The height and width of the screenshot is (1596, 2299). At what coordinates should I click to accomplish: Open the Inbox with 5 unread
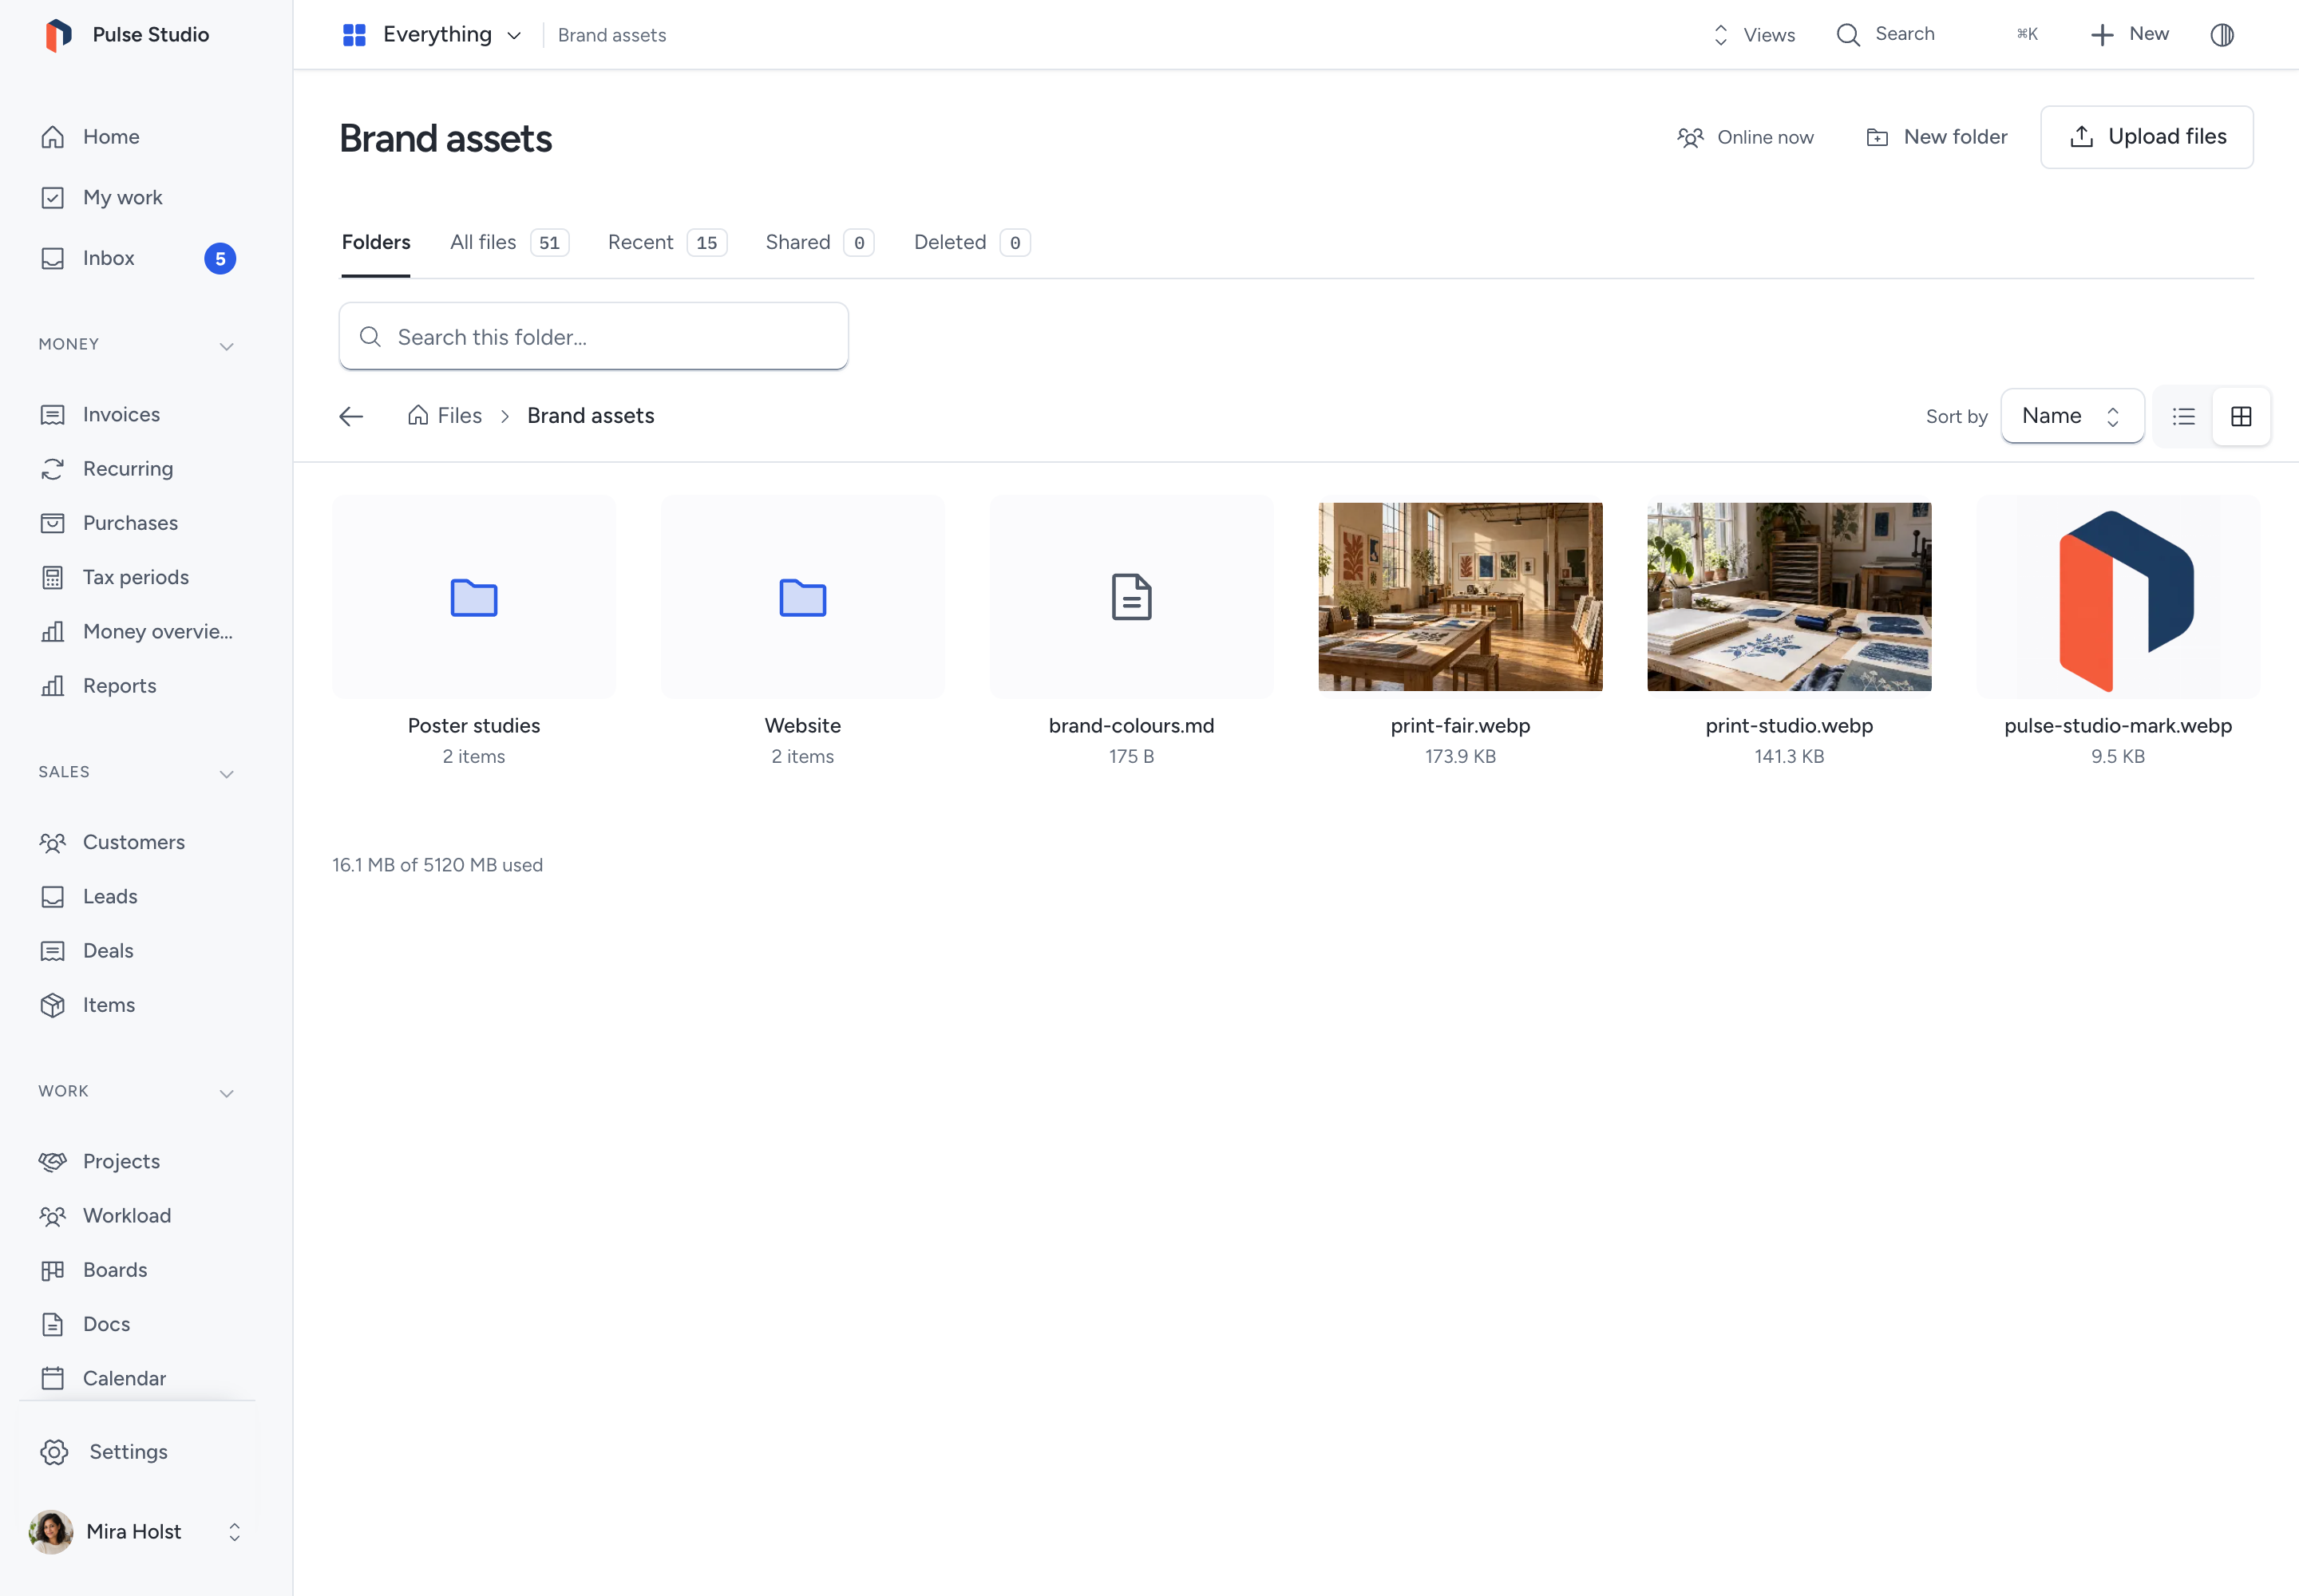[x=137, y=258]
